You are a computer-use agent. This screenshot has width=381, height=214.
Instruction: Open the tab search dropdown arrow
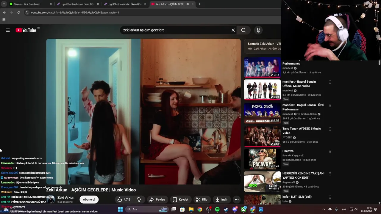(x=4, y=4)
